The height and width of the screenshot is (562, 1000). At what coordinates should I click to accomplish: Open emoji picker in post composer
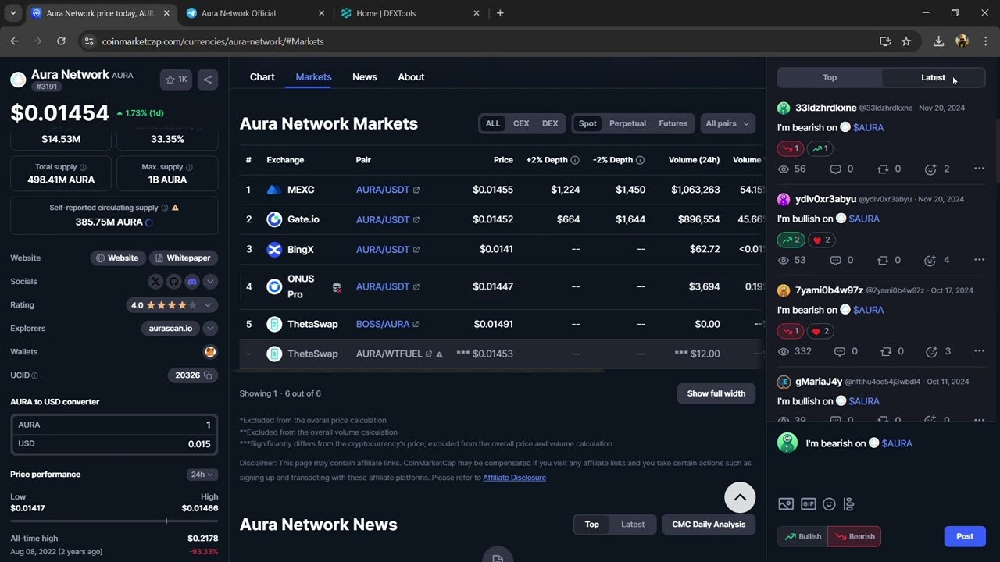pyautogui.click(x=830, y=504)
